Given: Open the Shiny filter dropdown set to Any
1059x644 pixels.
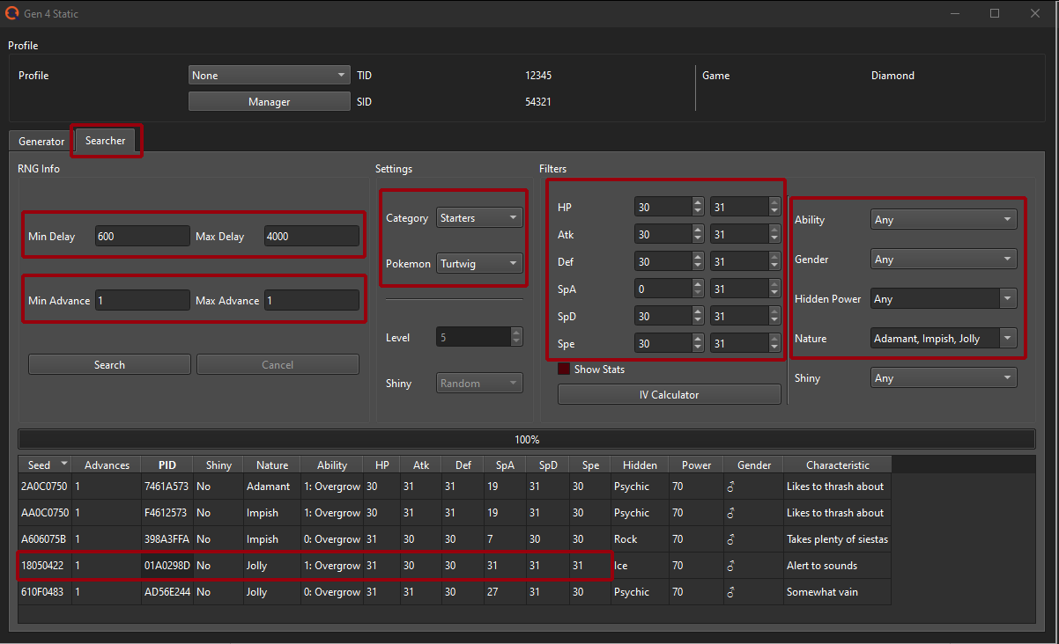Looking at the screenshot, I should coord(944,378).
